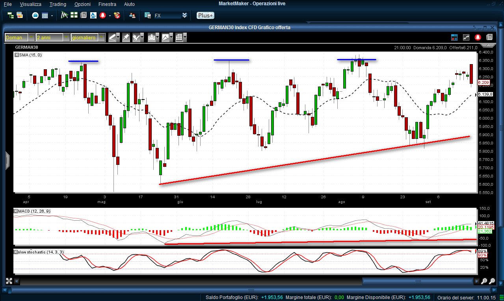
Task: Open the 'giornaliero' interval dropdown
Action: click(x=102, y=37)
